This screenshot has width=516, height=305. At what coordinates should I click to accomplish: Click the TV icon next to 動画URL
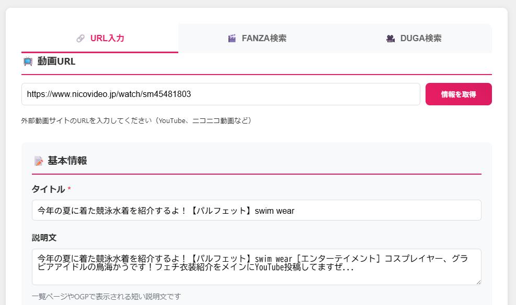click(28, 62)
